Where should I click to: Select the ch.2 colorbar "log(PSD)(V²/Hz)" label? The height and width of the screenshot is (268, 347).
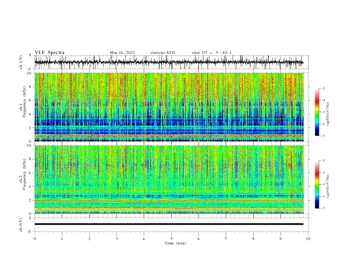pyautogui.click(x=328, y=187)
